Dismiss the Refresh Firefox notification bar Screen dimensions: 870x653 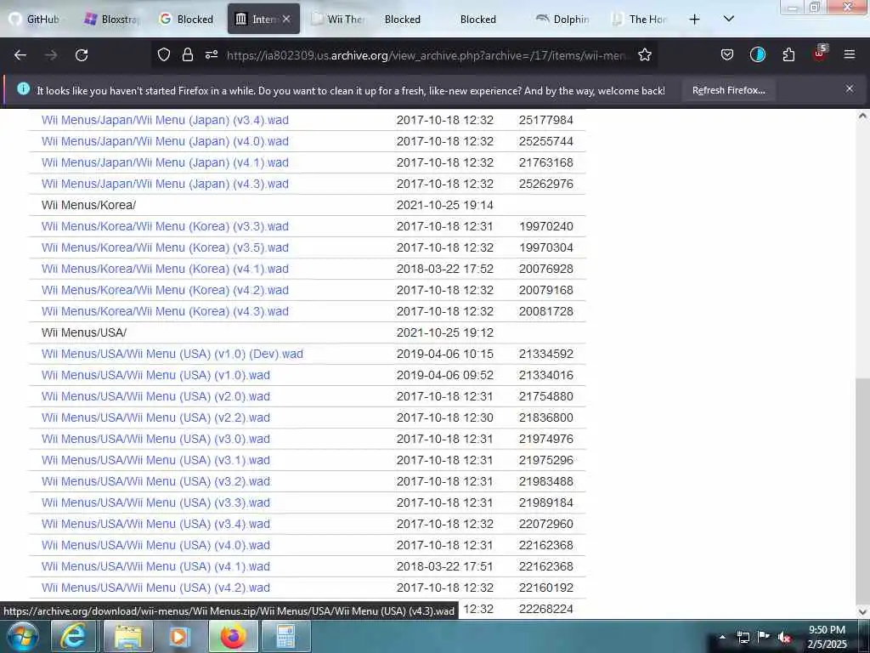click(850, 88)
